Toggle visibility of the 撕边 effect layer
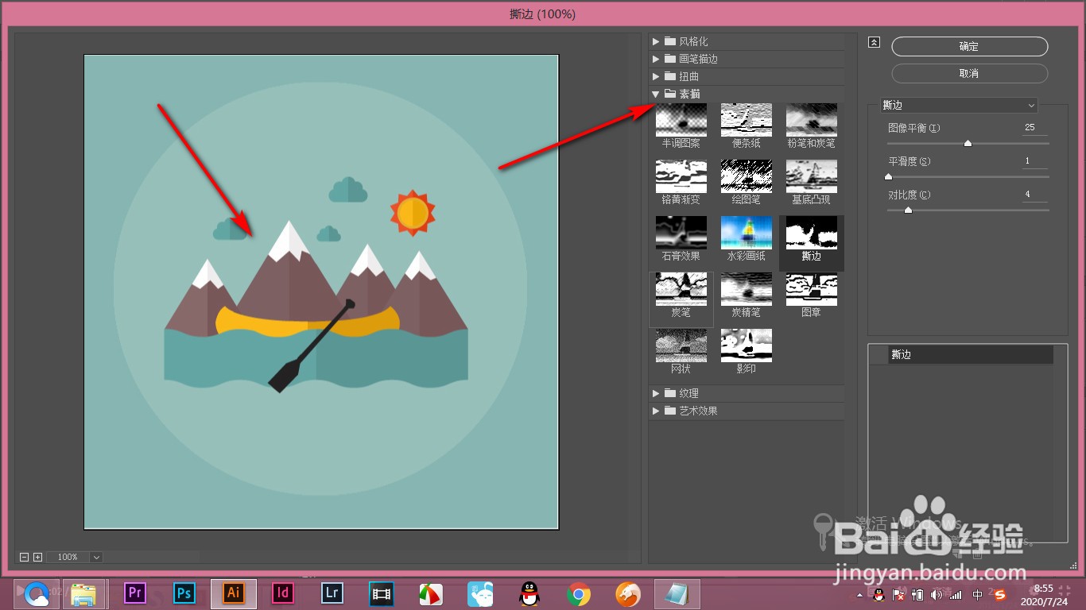The height and width of the screenshot is (610, 1086). coord(878,355)
